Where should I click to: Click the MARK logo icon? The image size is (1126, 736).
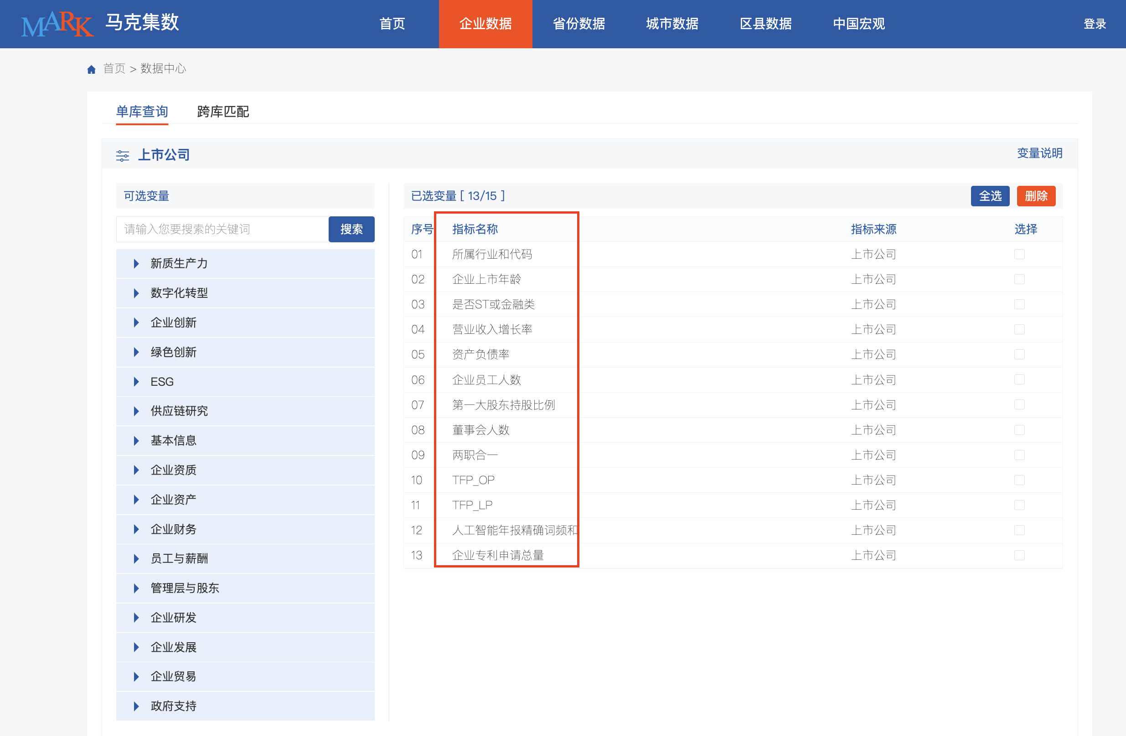pyautogui.click(x=57, y=24)
